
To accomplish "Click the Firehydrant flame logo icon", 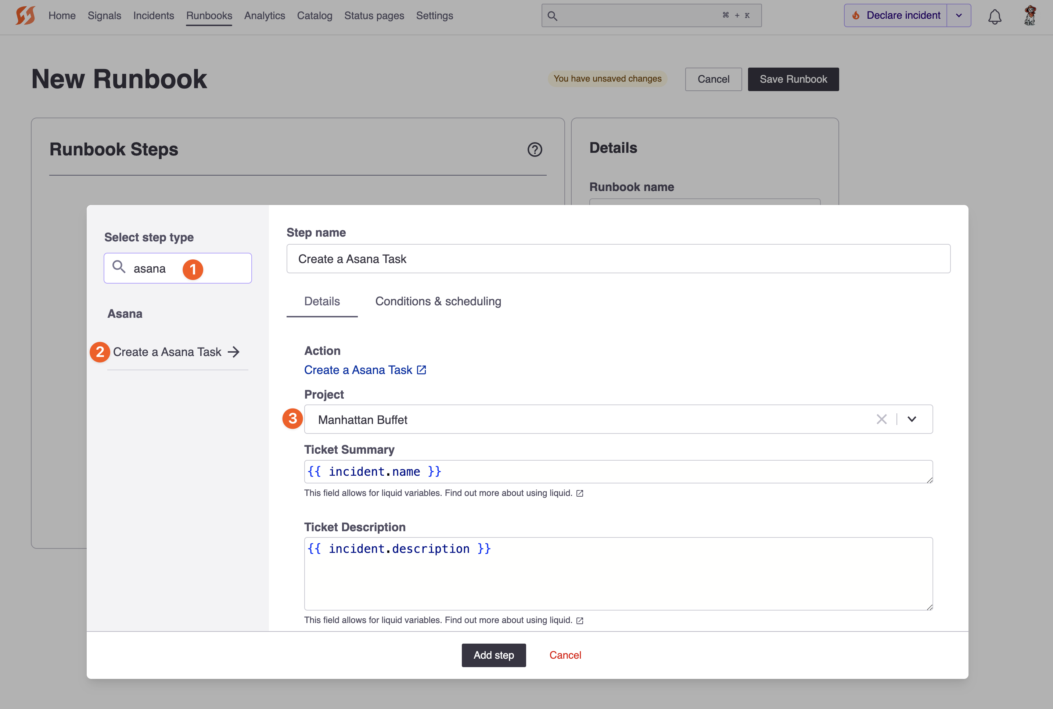I will point(25,14).
